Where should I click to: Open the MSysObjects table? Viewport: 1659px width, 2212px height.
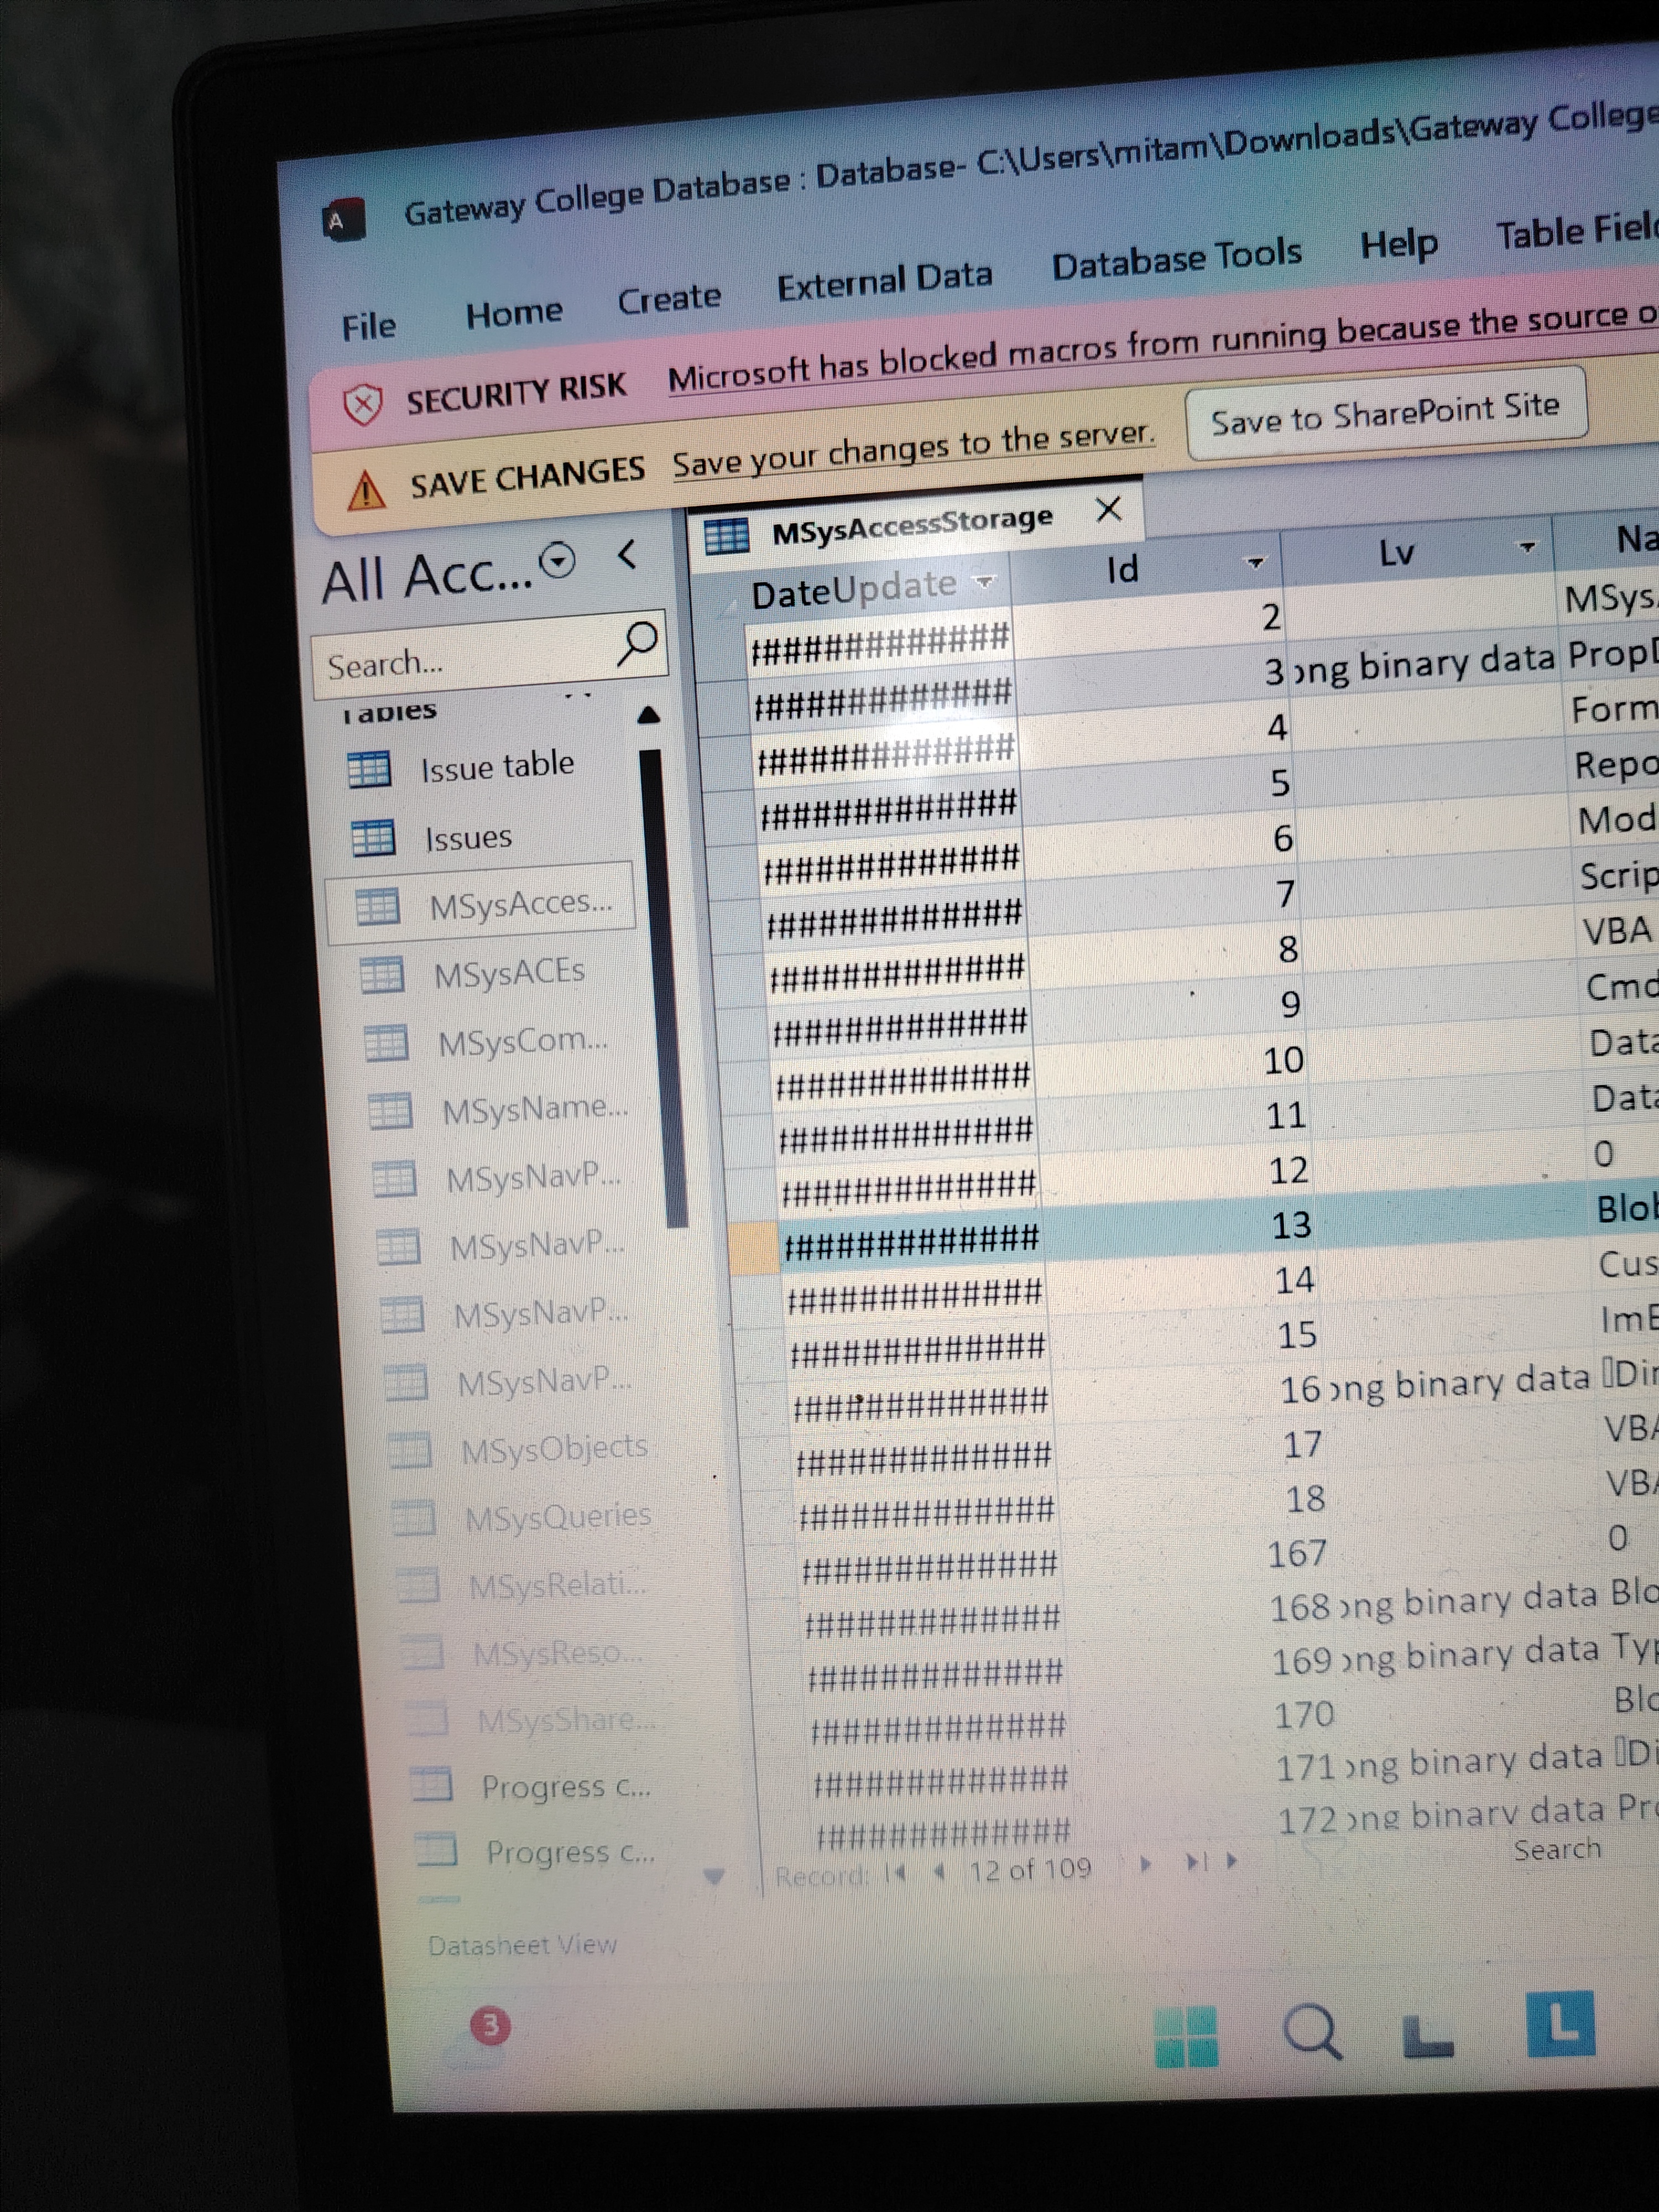pyautogui.click(x=554, y=1447)
